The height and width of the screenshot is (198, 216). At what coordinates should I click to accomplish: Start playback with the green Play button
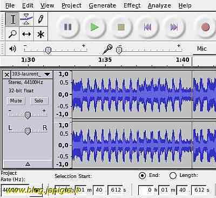pyautogui.click(x=94, y=27)
